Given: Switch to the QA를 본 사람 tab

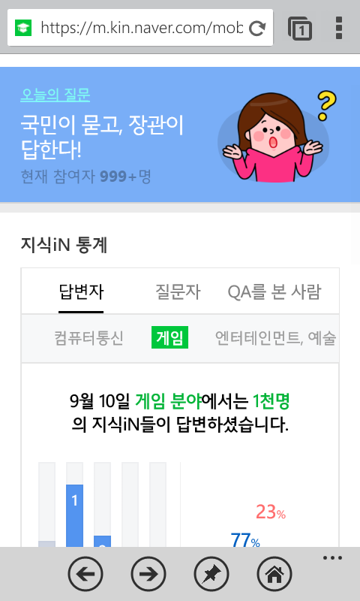Looking at the screenshot, I should 274,292.
